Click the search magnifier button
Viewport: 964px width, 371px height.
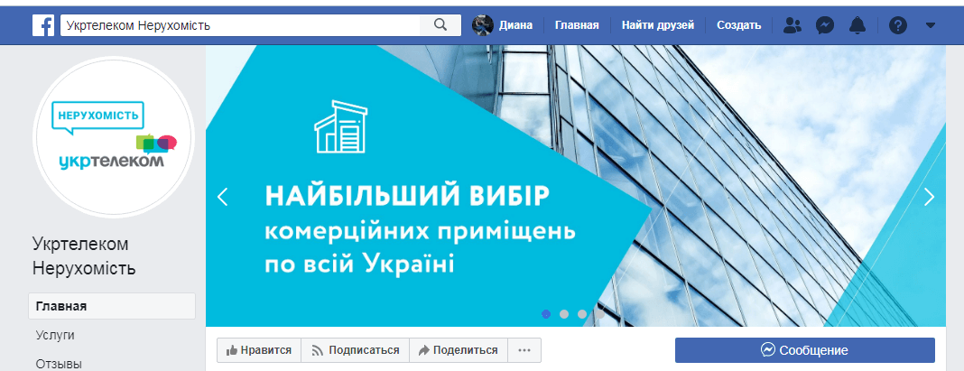pyautogui.click(x=440, y=25)
